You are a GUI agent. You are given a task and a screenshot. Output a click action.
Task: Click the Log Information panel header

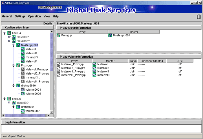click(x=101, y=122)
